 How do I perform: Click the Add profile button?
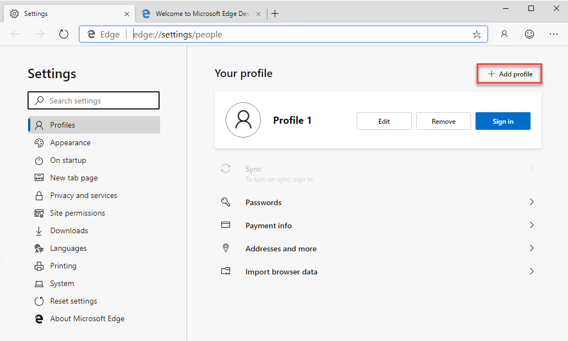tap(509, 74)
